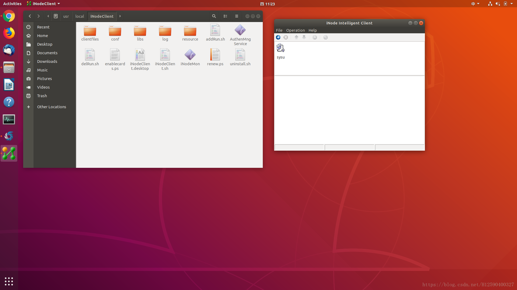Open Help from dock
Viewport: 517px width, 290px height.
click(x=9, y=102)
